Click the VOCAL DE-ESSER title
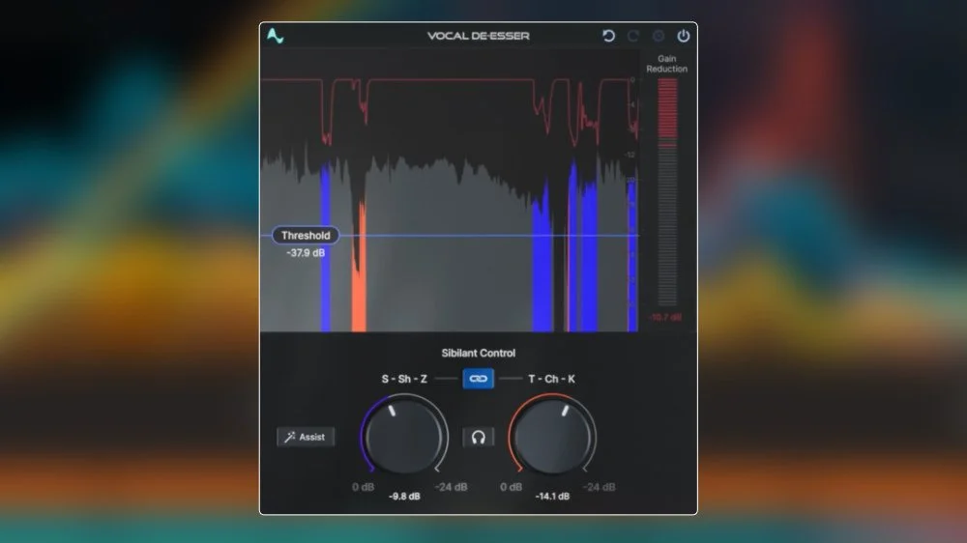This screenshot has width=967, height=543. click(x=478, y=36)
